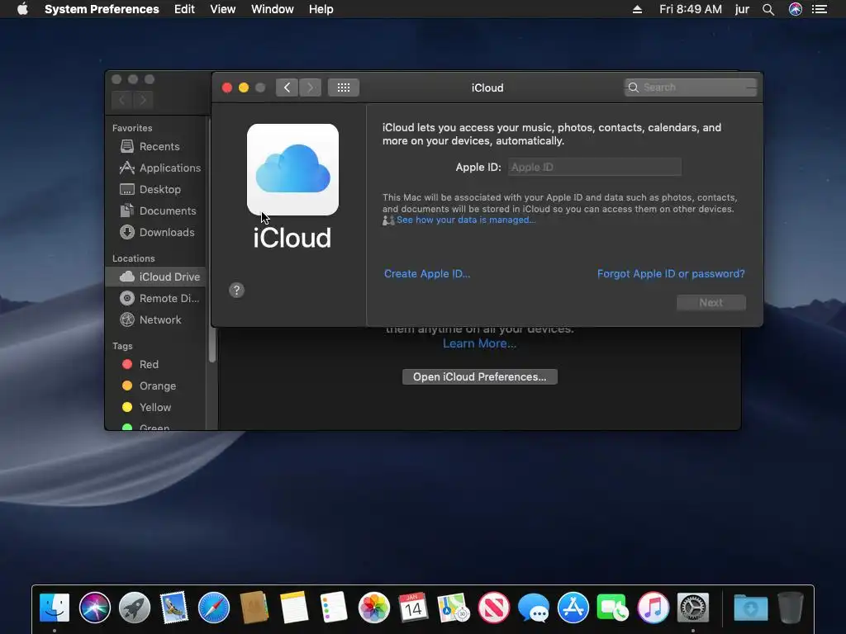Open Messages app in the Dock
This screenshot has height=634, width=846.
[534, 608]
